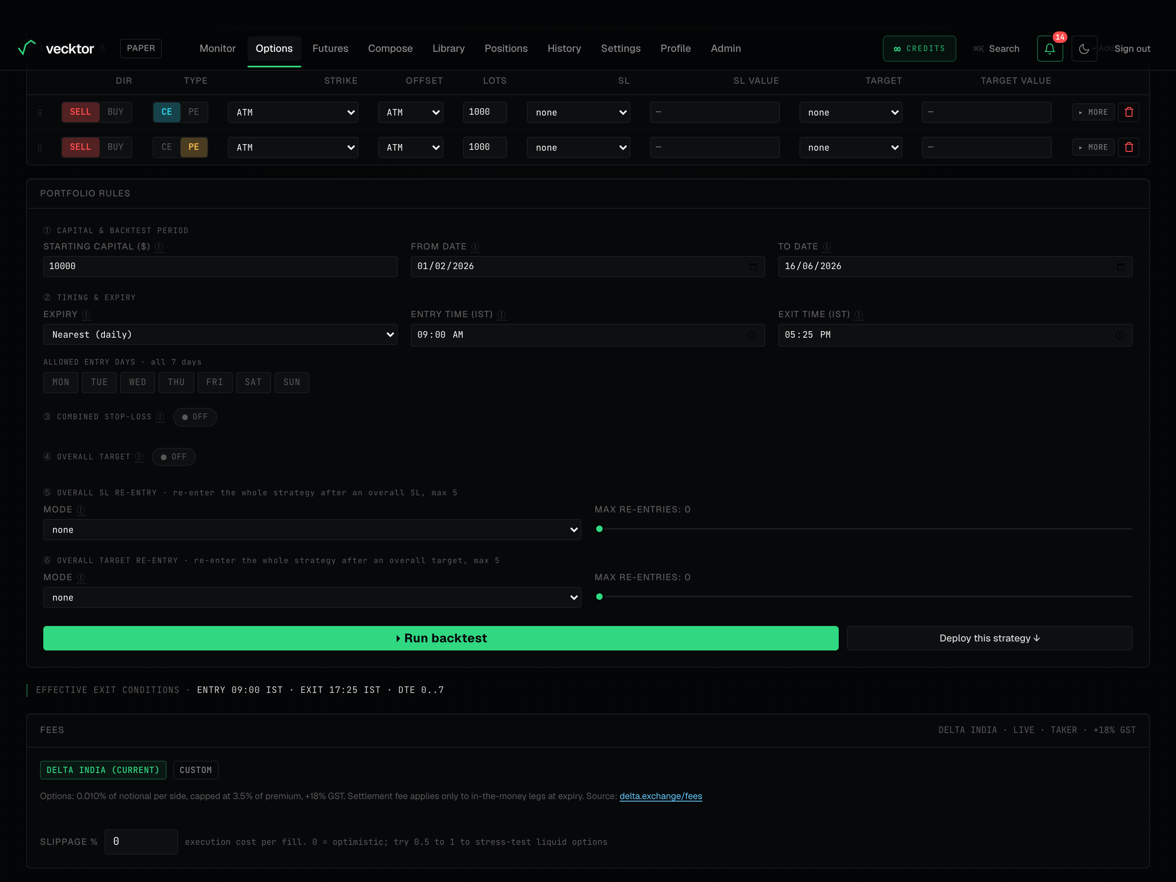Show info tooltip for From Date
This screenshot has width=1176, height=882.
coord(475,247)
